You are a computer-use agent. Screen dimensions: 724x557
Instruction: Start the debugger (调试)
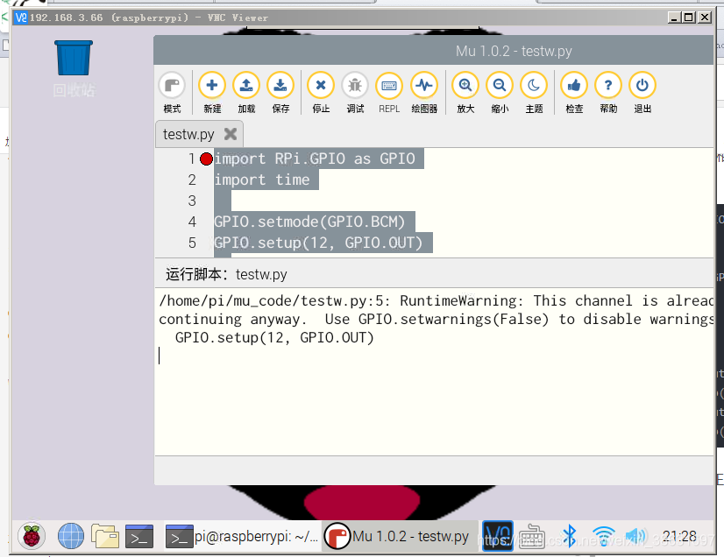pos(355,92)
